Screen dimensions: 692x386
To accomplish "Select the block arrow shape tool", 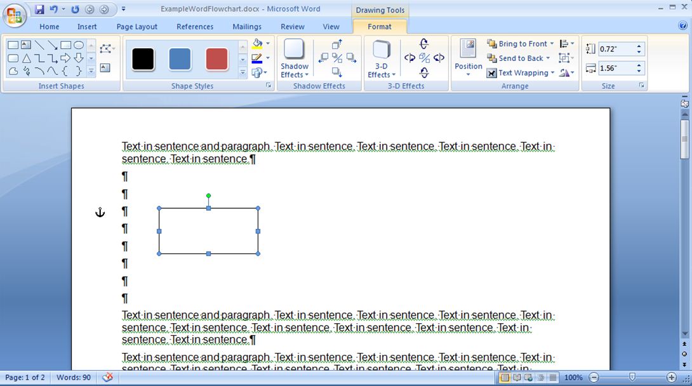I will coord(65,58).
